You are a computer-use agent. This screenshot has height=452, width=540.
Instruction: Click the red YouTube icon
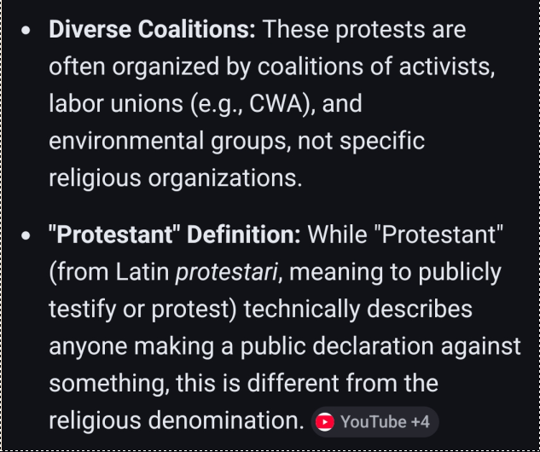tap(325, 421)
